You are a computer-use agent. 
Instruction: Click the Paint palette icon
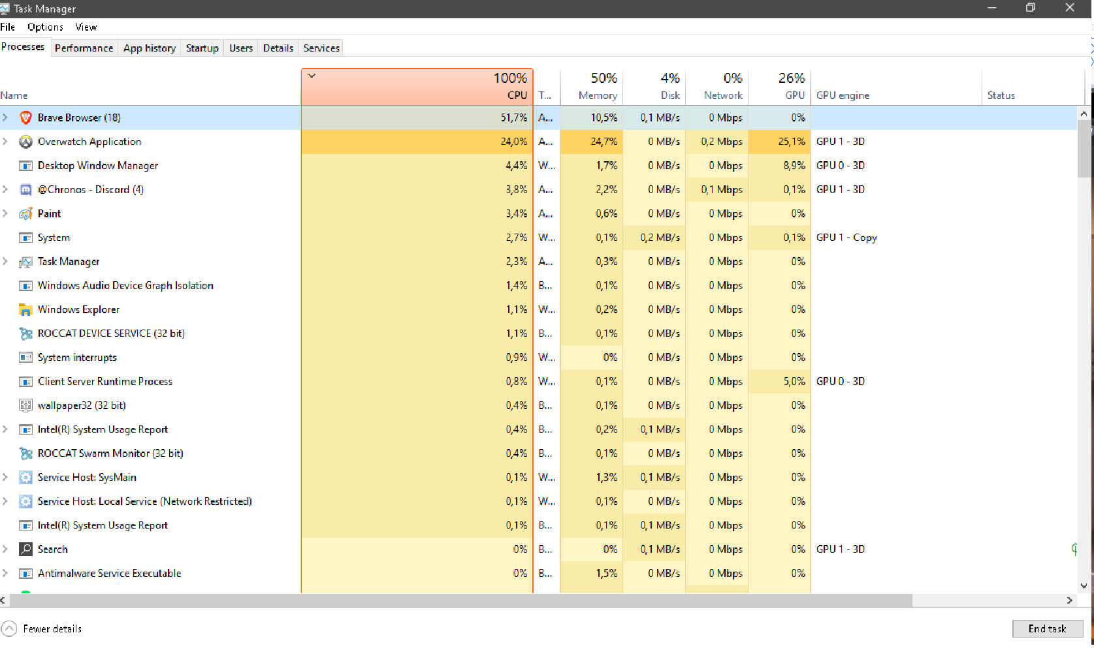point(25,213)
